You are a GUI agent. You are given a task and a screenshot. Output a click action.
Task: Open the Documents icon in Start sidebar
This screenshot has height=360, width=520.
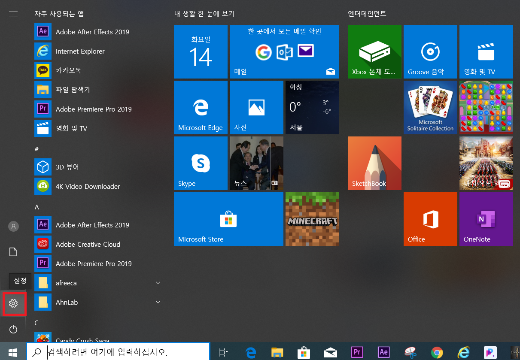point(13,252)
